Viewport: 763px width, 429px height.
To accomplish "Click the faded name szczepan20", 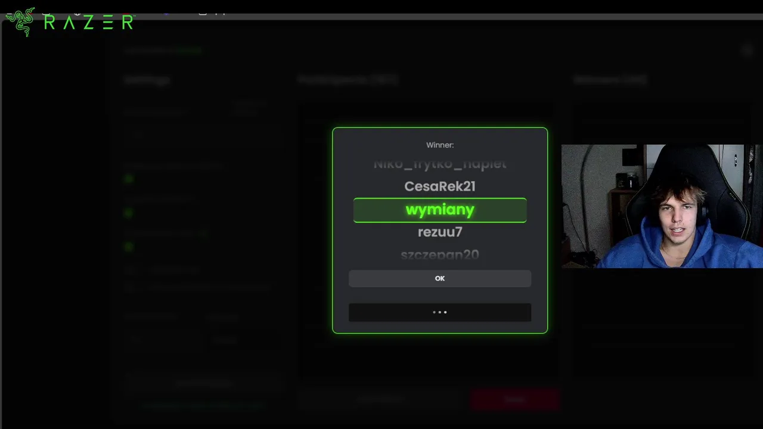I will [440, 255].
